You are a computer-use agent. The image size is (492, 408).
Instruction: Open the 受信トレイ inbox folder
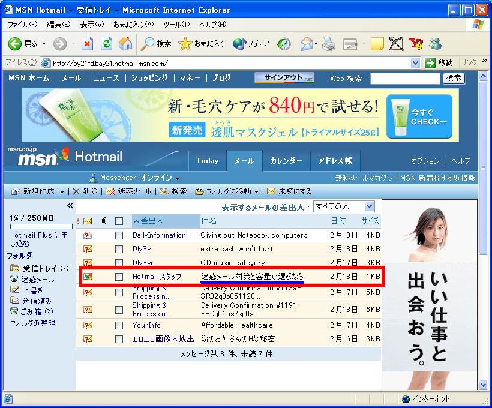pos(40,268)
